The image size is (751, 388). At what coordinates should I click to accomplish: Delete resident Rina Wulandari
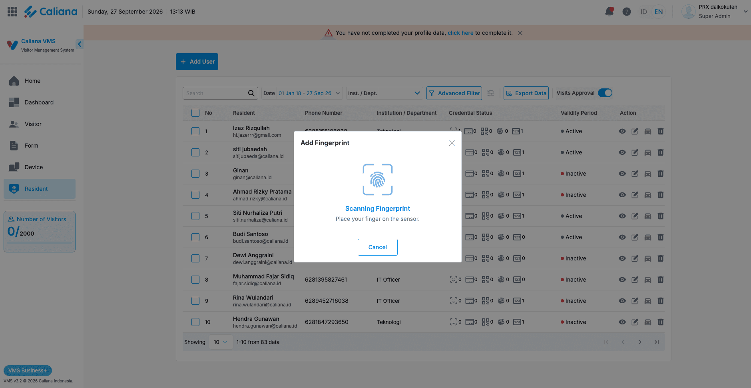pyautogui.click(x=661, y=301)
